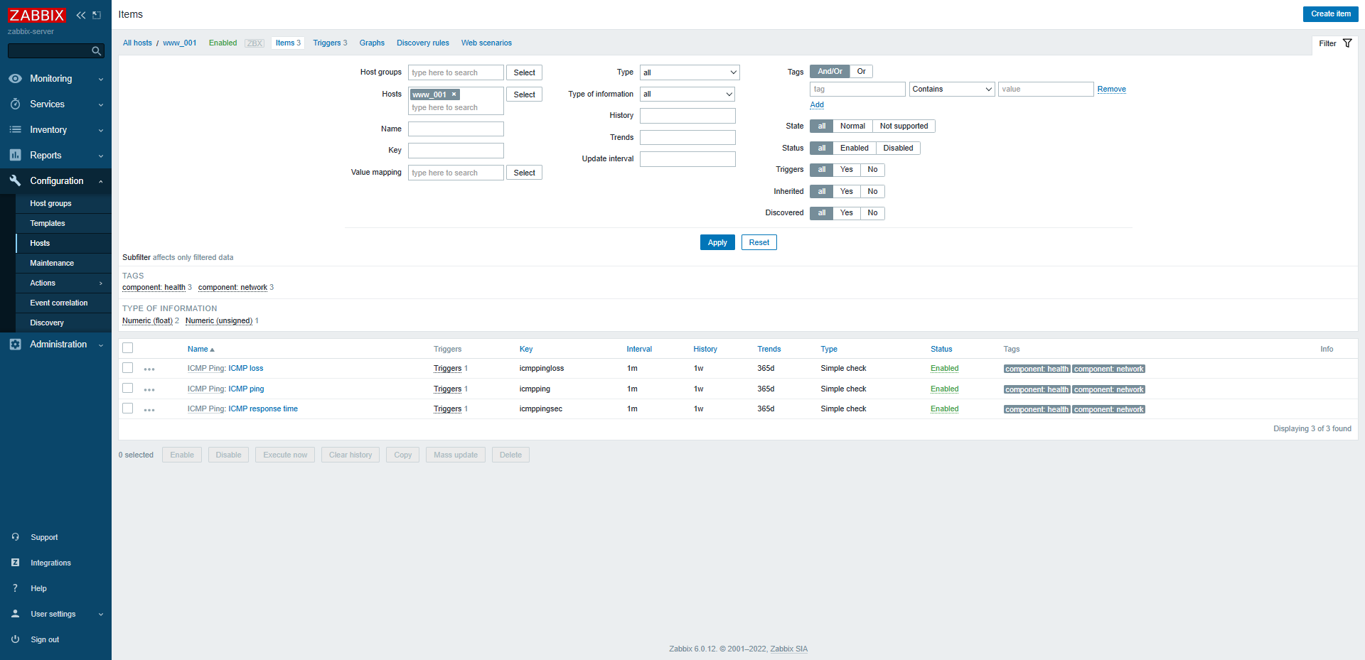Image resolution: width=1365 pixels, height=660 pixels.
Task: Check the ICMP loss row checkbox
Action: tap(128, 368)
